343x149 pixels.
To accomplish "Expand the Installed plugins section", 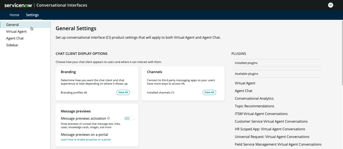I will (277, 63).
